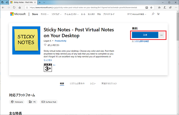The height and width of the screenshot is (115, 179).
Task: Share this page using the share icon
Action: tap(170, 7)
